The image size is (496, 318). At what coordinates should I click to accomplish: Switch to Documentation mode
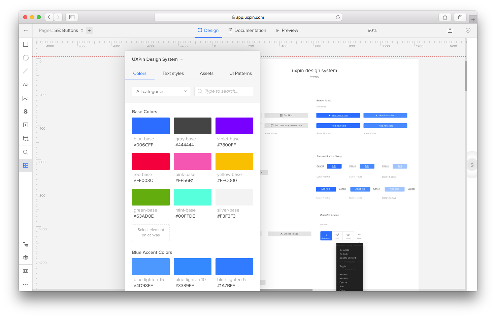[247, 31]
